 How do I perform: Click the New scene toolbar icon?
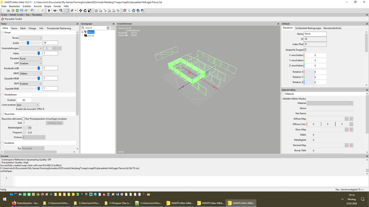pyautogui.click(x=4, y=10)
